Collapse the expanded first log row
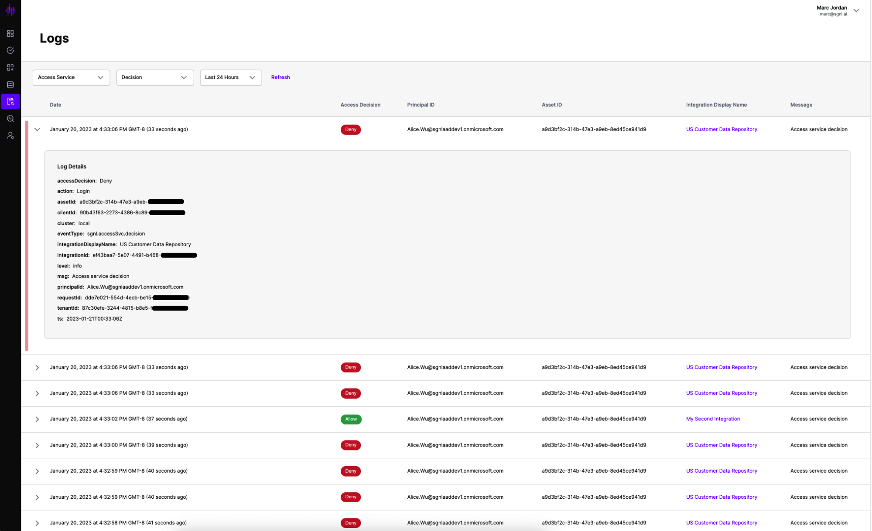Screen dimensions: 872x531 [x=37, y=129]
